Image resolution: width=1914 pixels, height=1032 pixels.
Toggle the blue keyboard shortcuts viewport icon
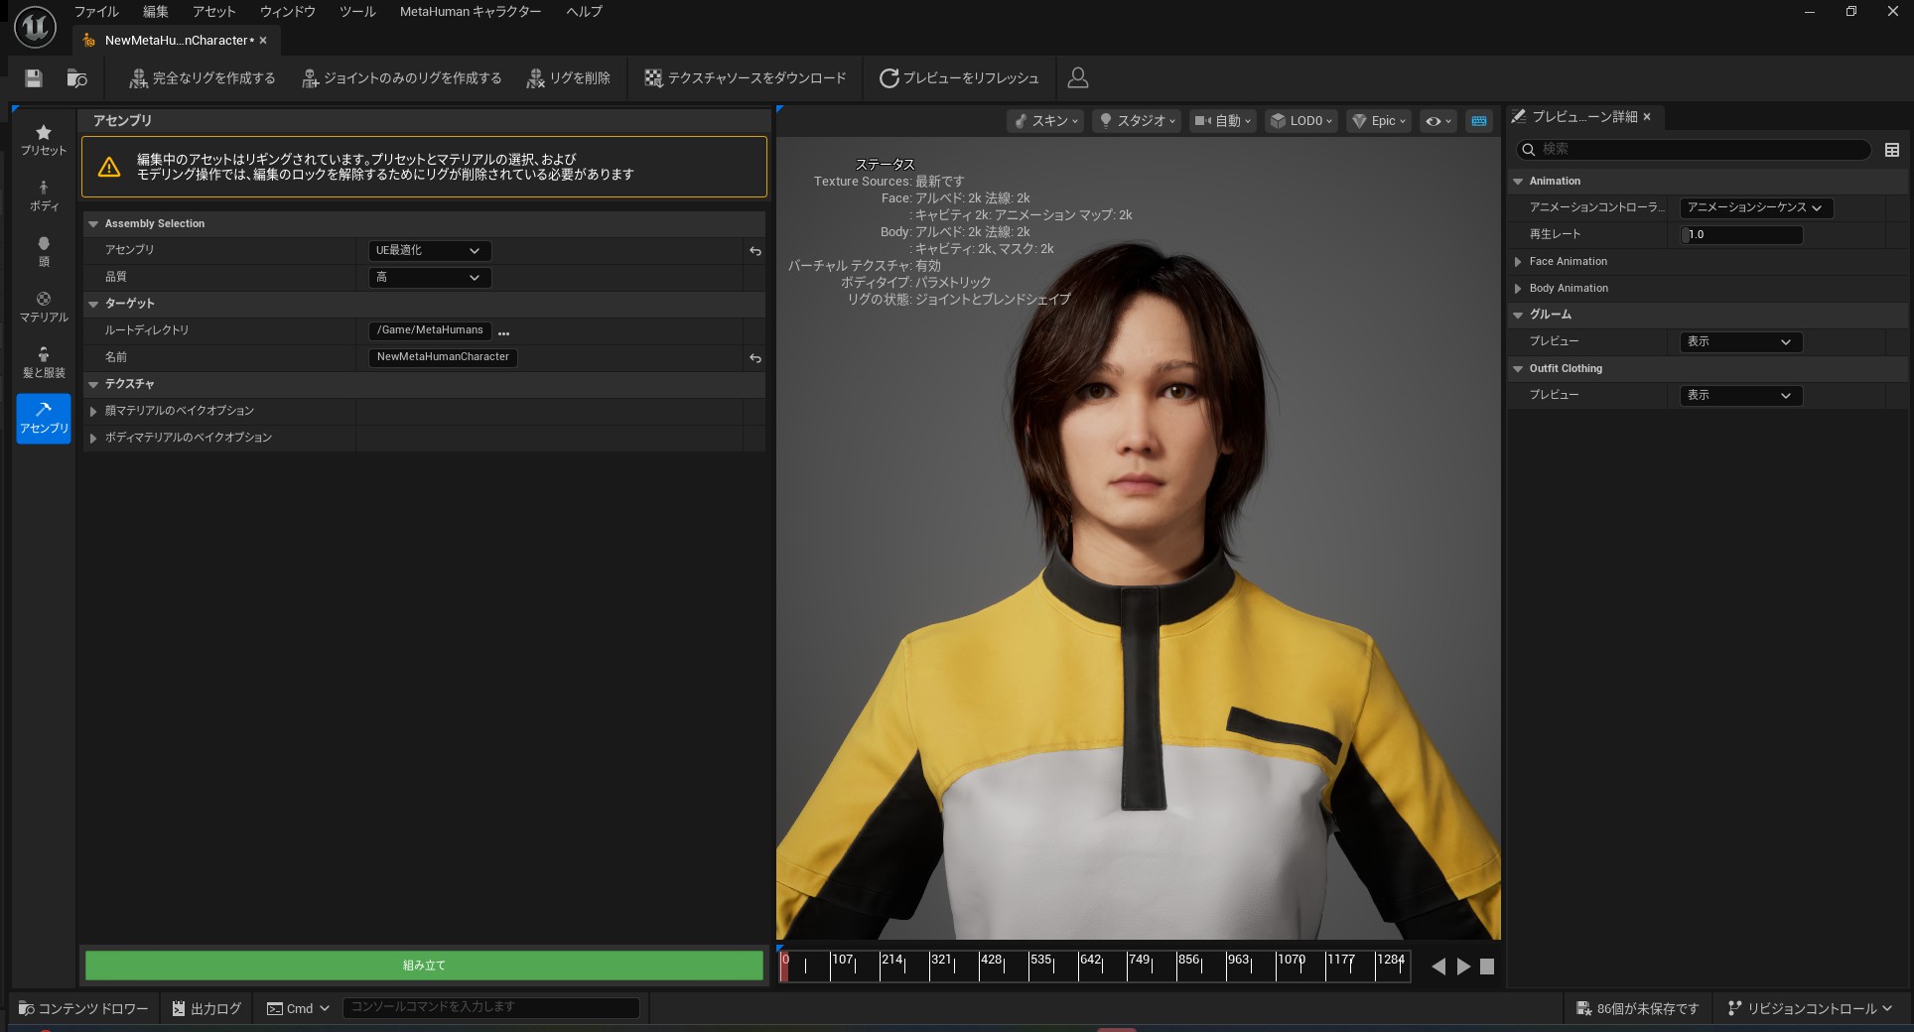1479,121
